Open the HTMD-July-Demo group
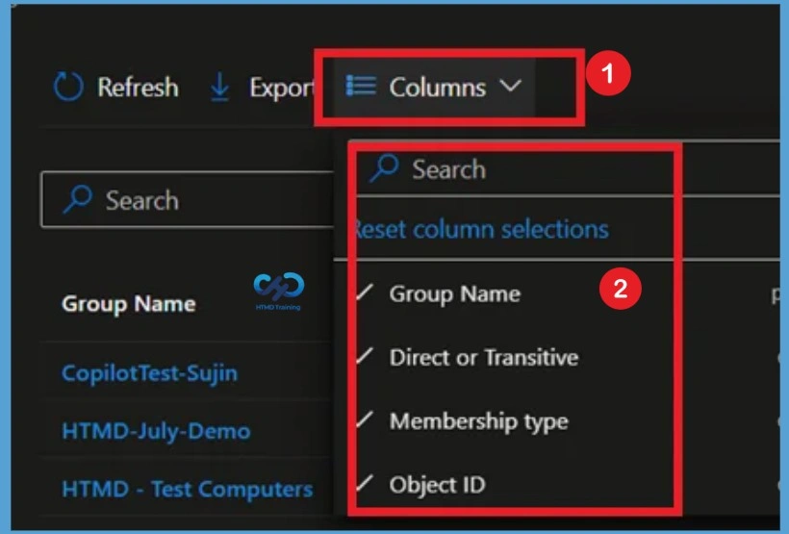 (156, 431)
